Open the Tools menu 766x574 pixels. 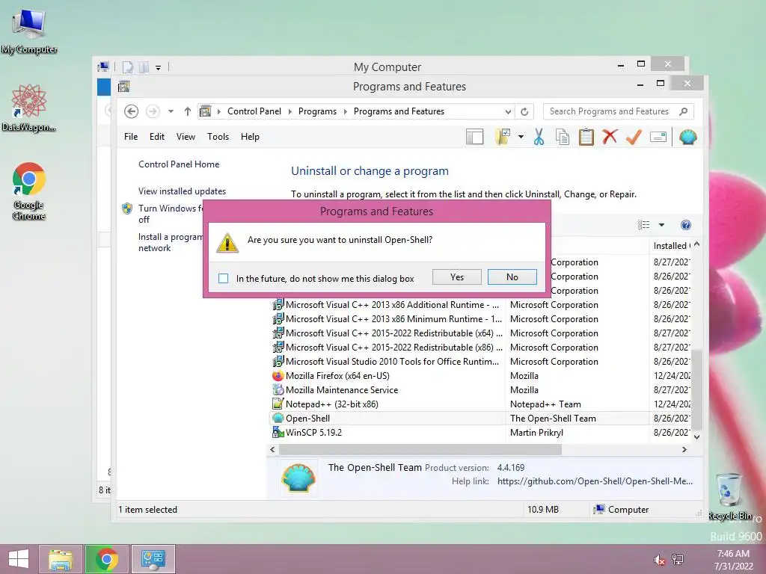pyautogui.click(x=218, y=137)
